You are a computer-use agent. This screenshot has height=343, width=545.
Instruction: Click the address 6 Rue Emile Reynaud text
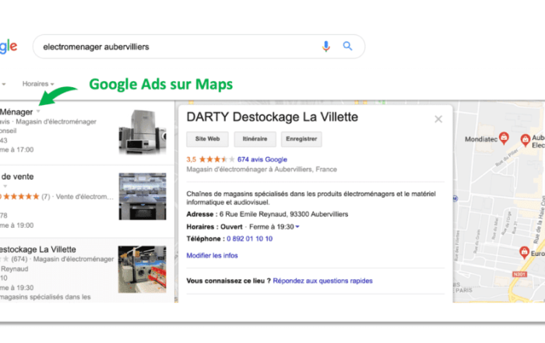pyautogui.click(x=283, y=214)
